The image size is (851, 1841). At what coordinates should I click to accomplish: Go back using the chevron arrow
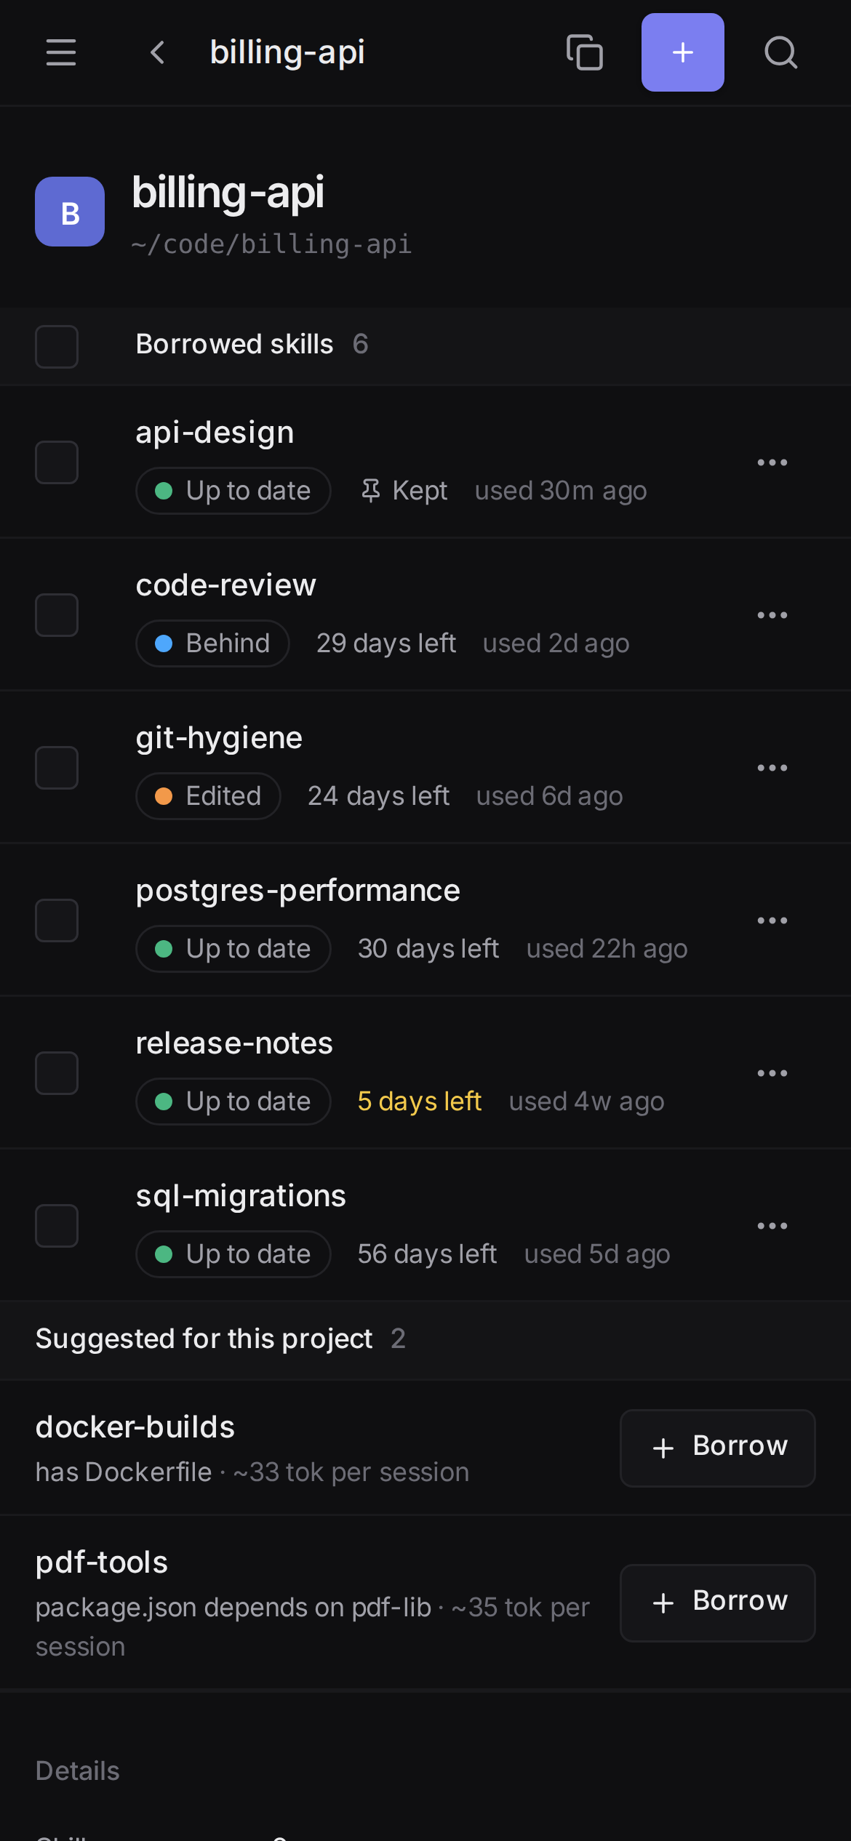pos(158,52)
